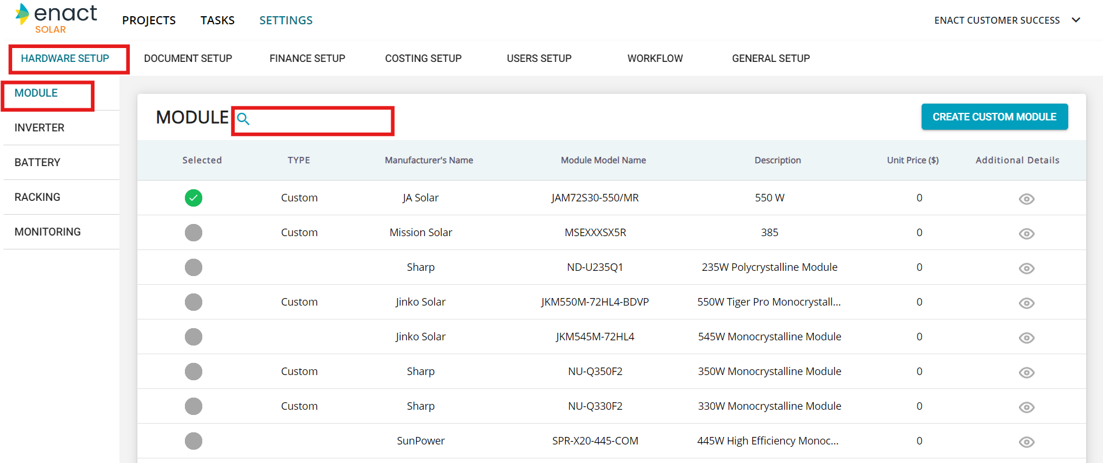Viewport: 1103px width, 463px height.
Task: View details of SPR-X20-445-COM module
Action: (x=1026, y=442)
